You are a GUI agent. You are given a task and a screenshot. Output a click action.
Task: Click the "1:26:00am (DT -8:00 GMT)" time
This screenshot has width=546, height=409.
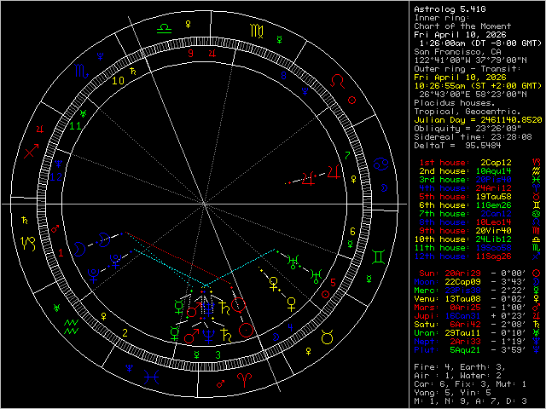pos(481,43)
